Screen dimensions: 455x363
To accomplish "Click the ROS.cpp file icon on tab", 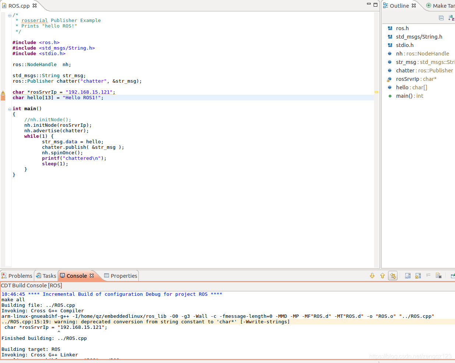I will (x=4, y=6).
